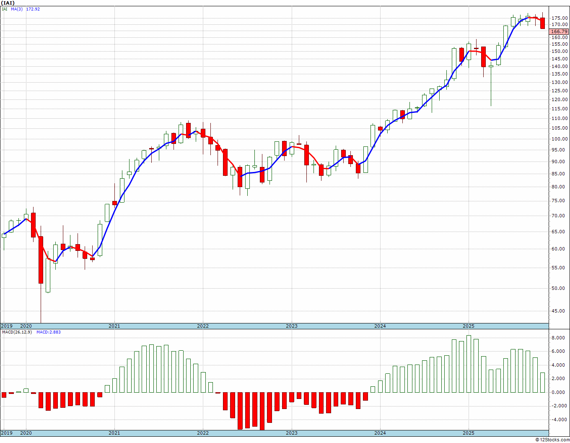Select the 115.00 price axis label
Viewport: 570px width, 443px height.
point(560,109)
